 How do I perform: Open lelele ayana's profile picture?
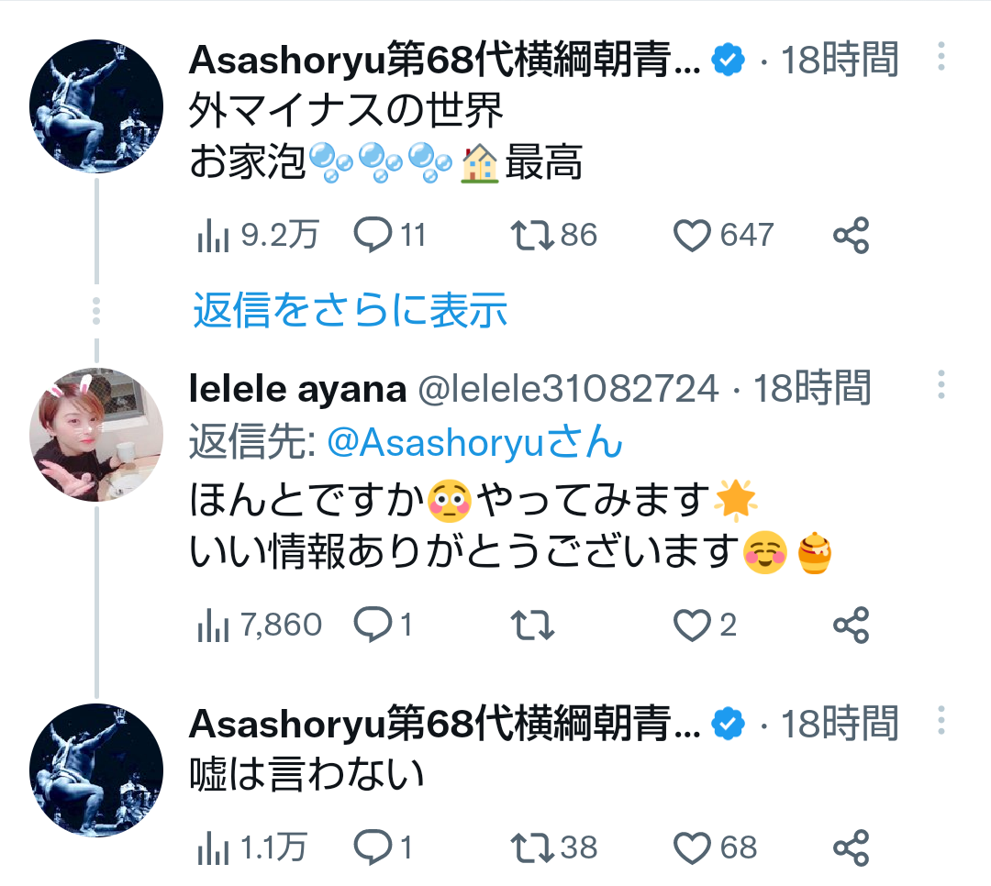click(x=96, y=435)
